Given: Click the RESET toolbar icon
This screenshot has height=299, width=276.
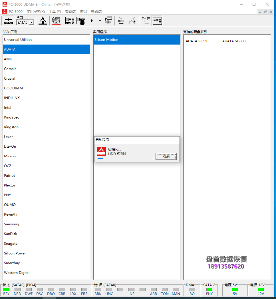Looking at the screenshot, I should coord(121,21).
